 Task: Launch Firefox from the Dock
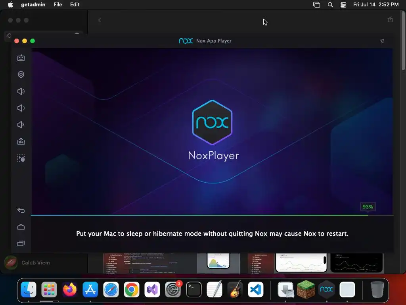[70, 289]
